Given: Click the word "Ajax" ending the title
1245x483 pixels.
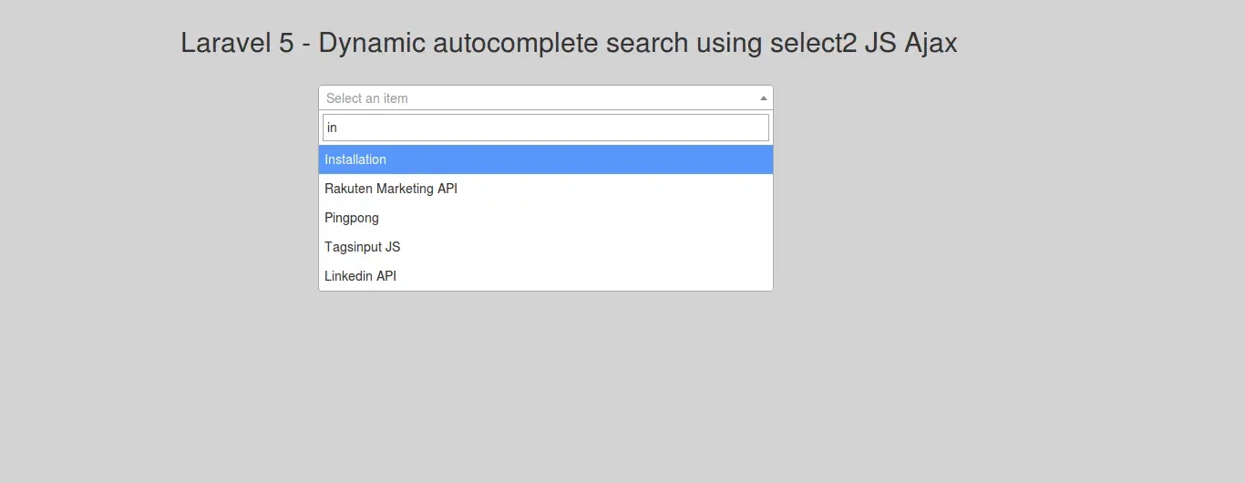Looking at the screenshot, I should [x=931, y=43].
